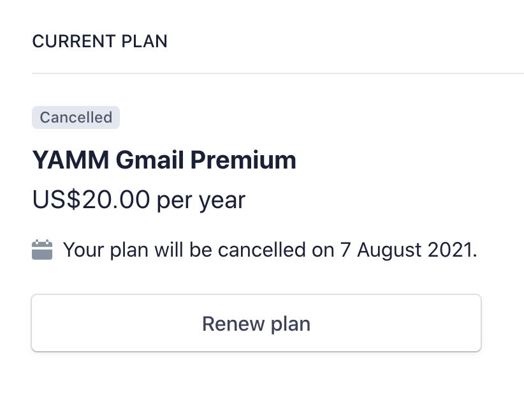Screen dimensions: 524x415
Task: Click the word 'CURRENT' in the heading
Action: tap(74, 41)
